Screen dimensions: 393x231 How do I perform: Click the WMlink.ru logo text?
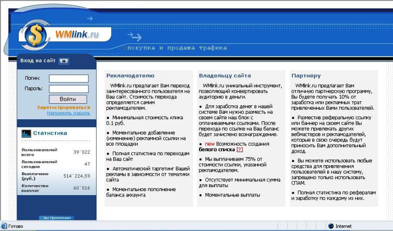coord(77,34)
